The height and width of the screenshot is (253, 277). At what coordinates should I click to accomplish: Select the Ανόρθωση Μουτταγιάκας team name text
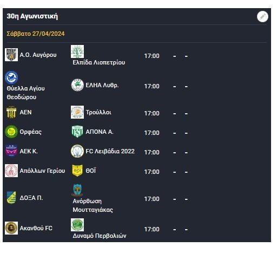(93, 205)
